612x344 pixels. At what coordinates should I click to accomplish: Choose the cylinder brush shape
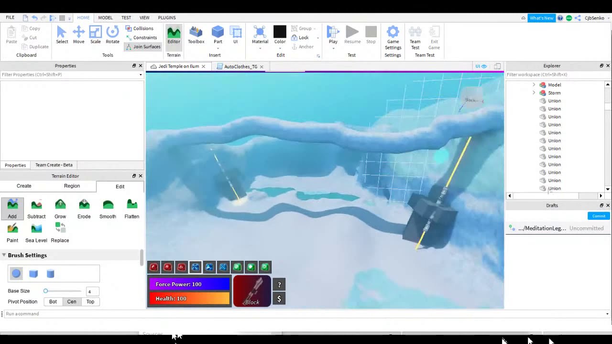click(x=51, y=273)
